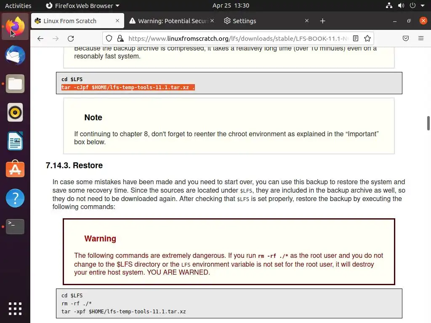Reload the current page

71,38
